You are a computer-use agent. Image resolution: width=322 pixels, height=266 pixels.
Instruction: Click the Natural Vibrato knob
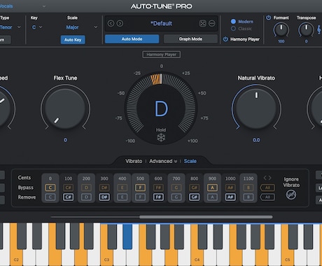coord(256,108)
